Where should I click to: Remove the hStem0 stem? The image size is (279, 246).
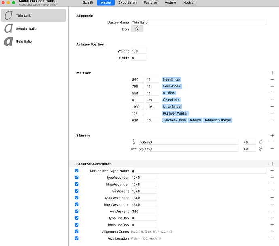coord(272,142)
